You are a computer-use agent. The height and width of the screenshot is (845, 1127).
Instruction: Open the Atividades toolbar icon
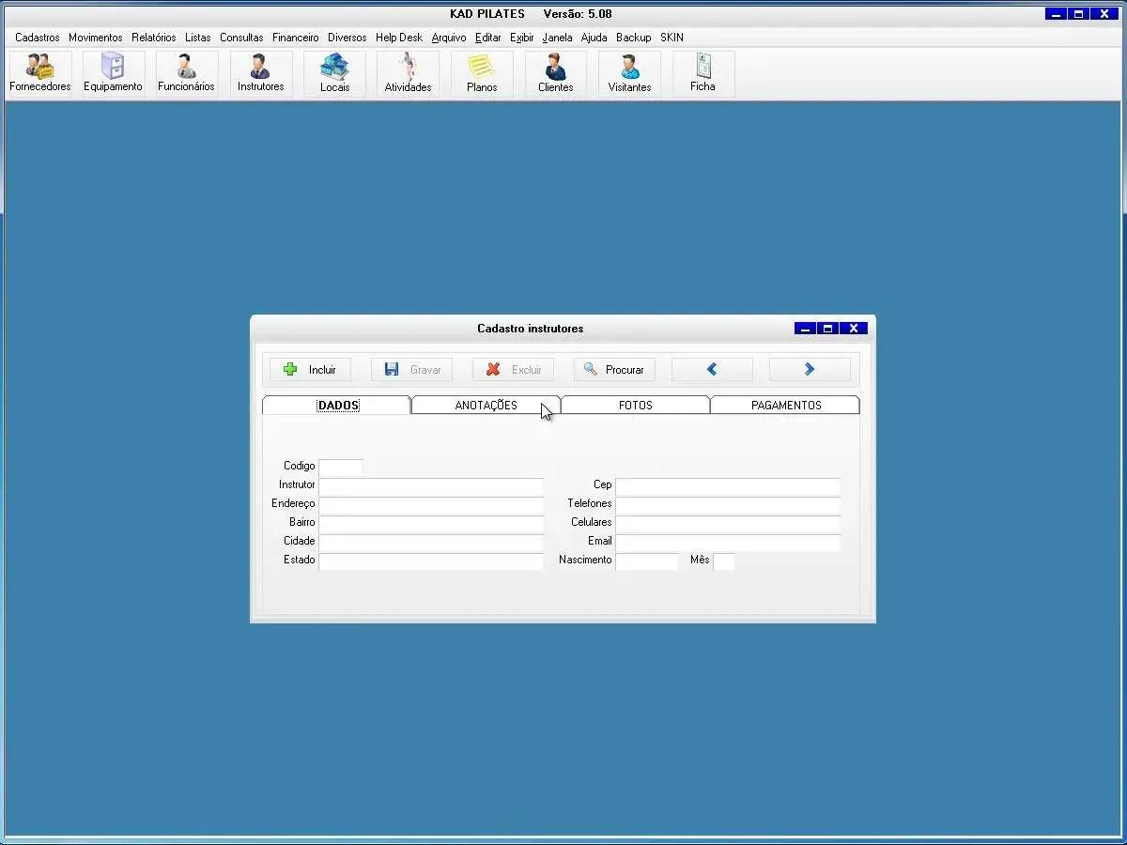(408, 74)
